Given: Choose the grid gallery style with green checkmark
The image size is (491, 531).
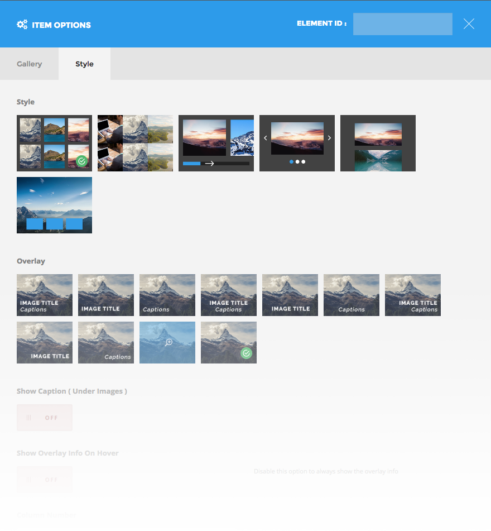Looking at the screenshot, I should point(54,143).
